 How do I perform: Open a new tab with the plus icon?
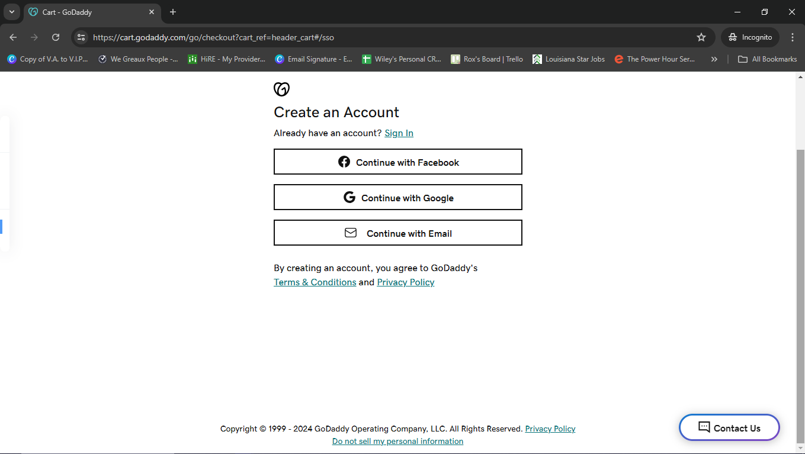tap(172, 12)
